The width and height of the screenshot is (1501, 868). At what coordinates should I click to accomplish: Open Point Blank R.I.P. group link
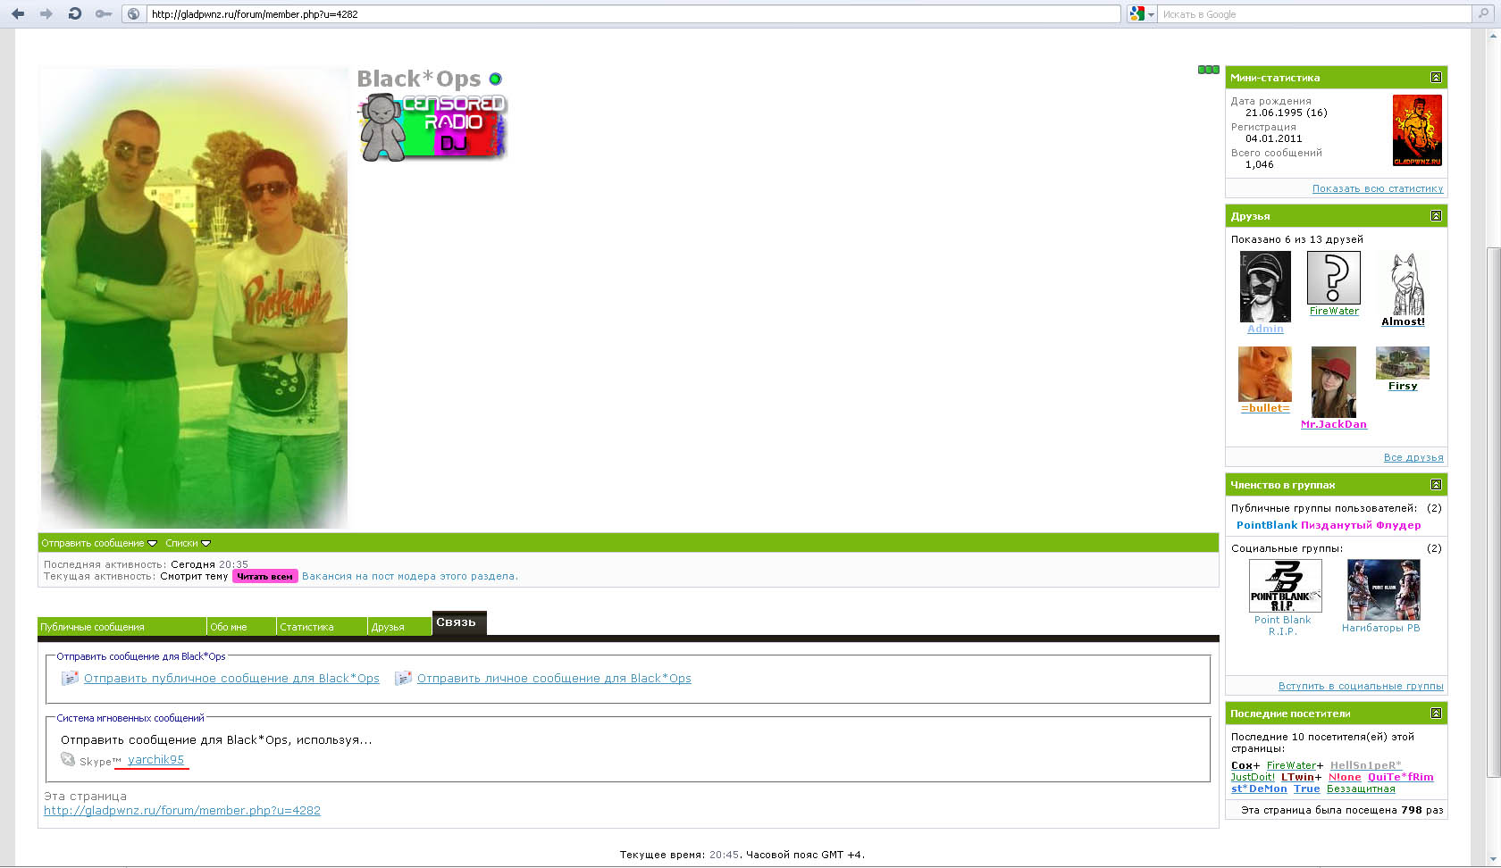pyautogui.click(x=1282, y=625)
